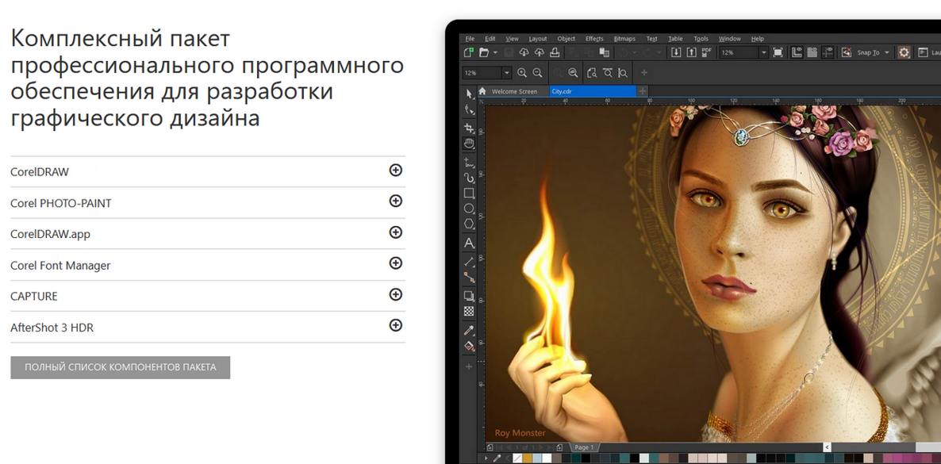This screenshot has width=941, height=464.
Task: Click the Zoom out magnifier
Action: click(x=537, y=73)
